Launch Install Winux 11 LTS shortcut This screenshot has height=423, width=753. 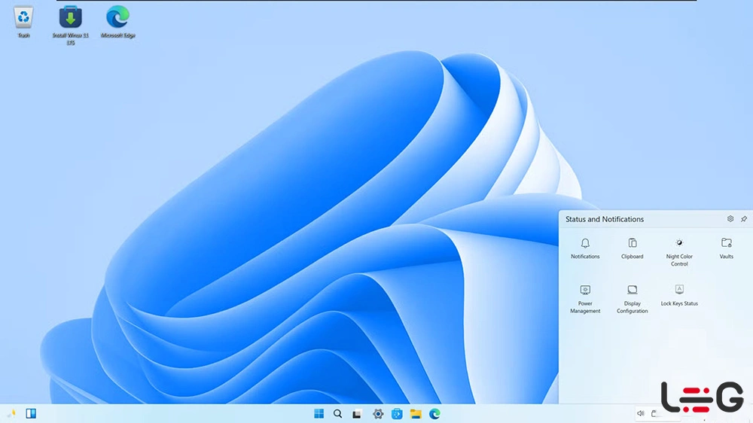click(71, 17)
